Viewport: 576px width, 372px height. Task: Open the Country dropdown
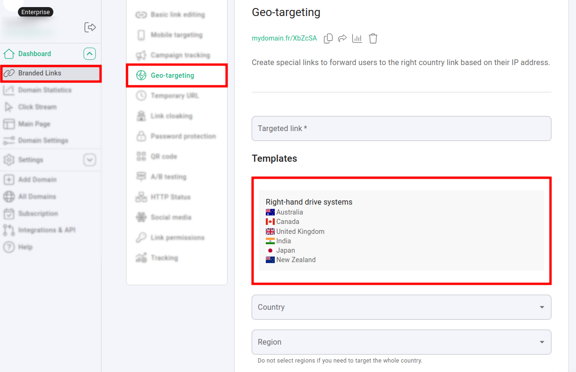[401, 307]
